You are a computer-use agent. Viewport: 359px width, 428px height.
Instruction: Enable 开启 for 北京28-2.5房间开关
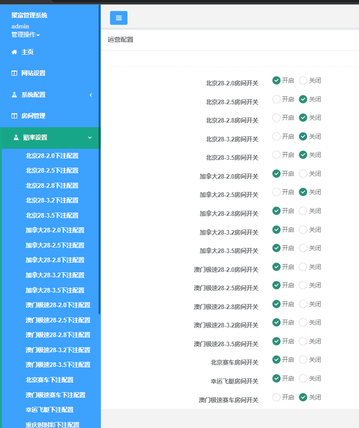pyautogui.click(x=276, y=99)
